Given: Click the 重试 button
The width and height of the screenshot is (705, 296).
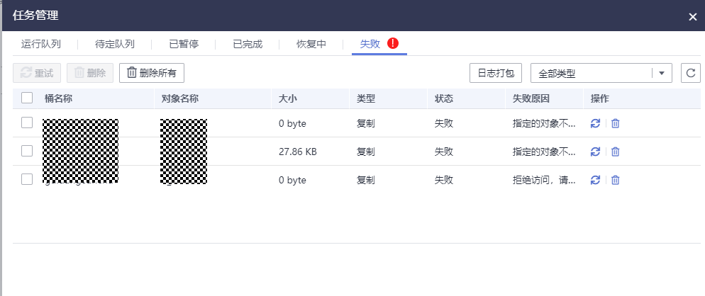Looking at the screenshot, I should click(x=38, y=73).
